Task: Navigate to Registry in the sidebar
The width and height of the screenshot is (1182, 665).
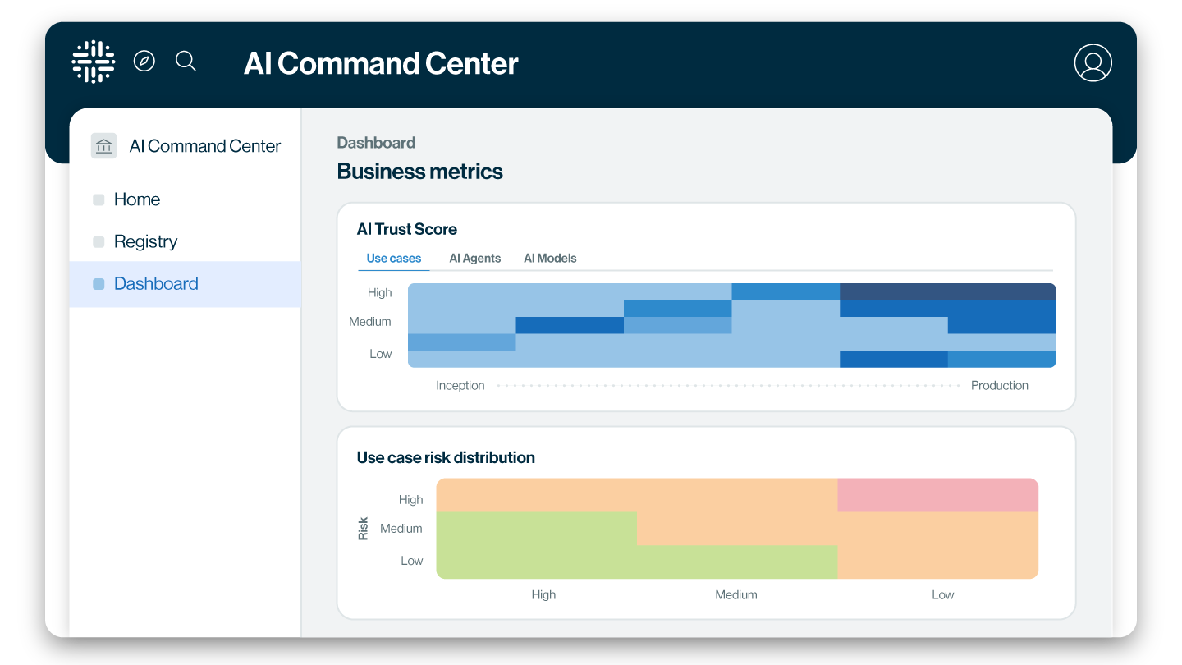Action: click(x=145, y=241)
